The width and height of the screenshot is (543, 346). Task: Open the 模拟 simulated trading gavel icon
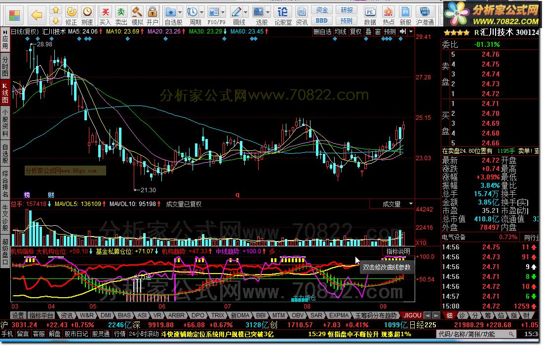click(137, 16)
